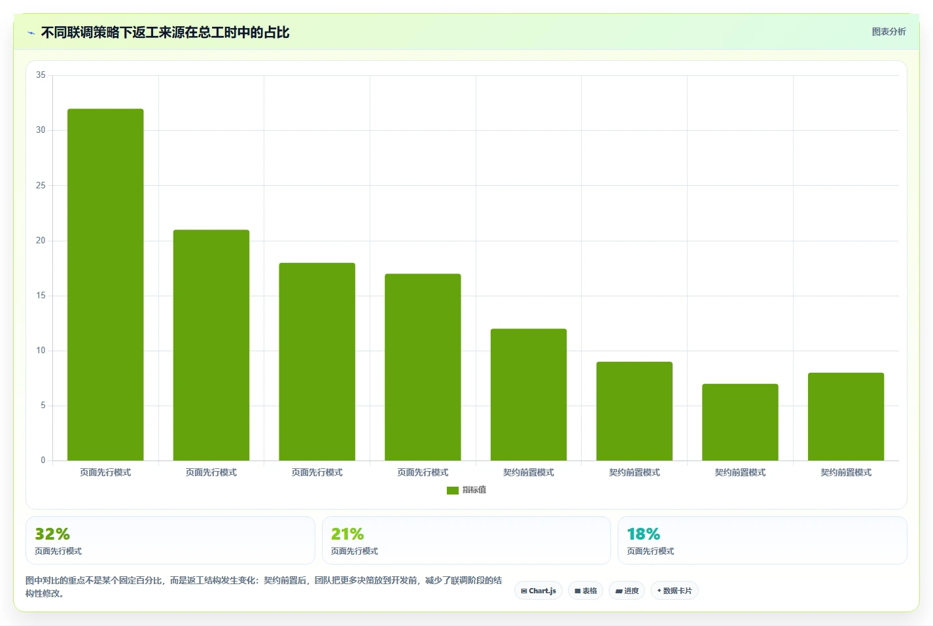The width and height of the screenshot is (933, 626).
Task: Click the y-axis value 10
Action: click(41, 351)
